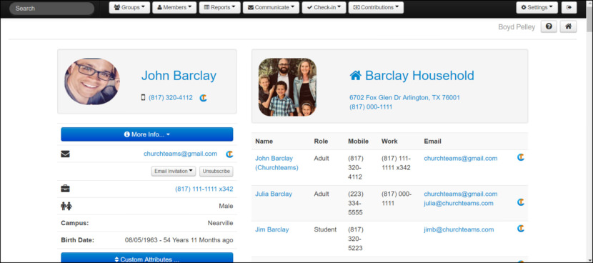Viewport: 593px width, 263px height.
Task: Go to home via house icon button
Action: (x=568, y=27)
